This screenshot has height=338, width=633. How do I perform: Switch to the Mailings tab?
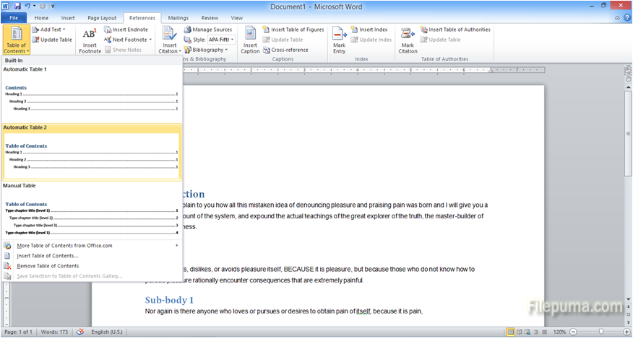click(x=178, y=17)
